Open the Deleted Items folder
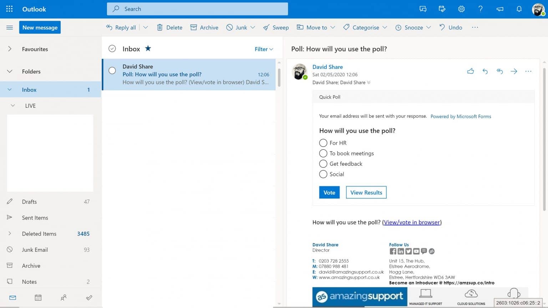 [x=39, y=234]
